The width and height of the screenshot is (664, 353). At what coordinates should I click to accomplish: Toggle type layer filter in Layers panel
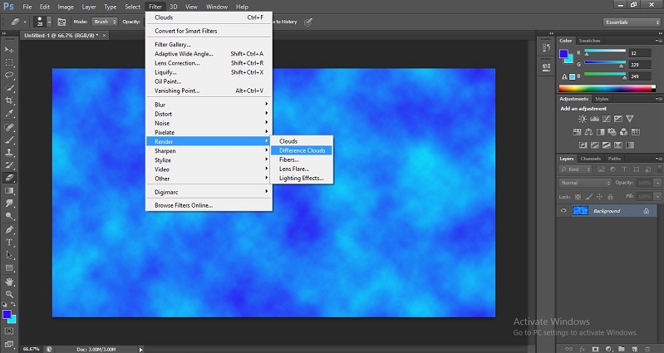coord(624,169)
